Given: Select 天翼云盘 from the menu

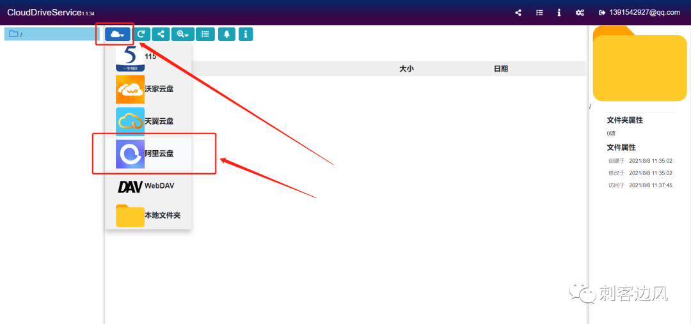Looking at the screenshot, I should pos(148,121).
